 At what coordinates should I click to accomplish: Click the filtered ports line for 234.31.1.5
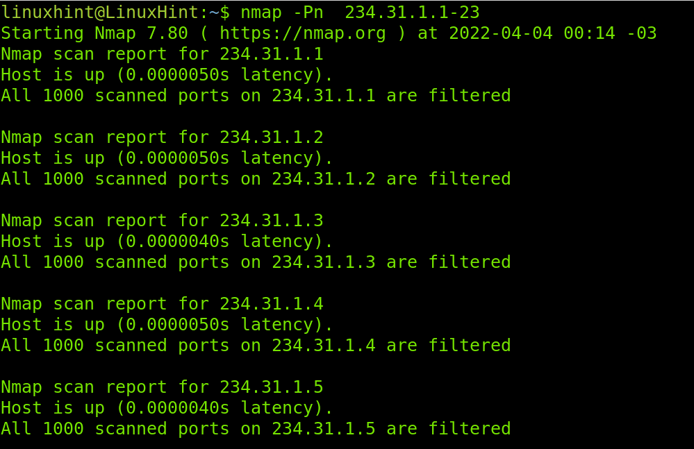coord(256,429)
